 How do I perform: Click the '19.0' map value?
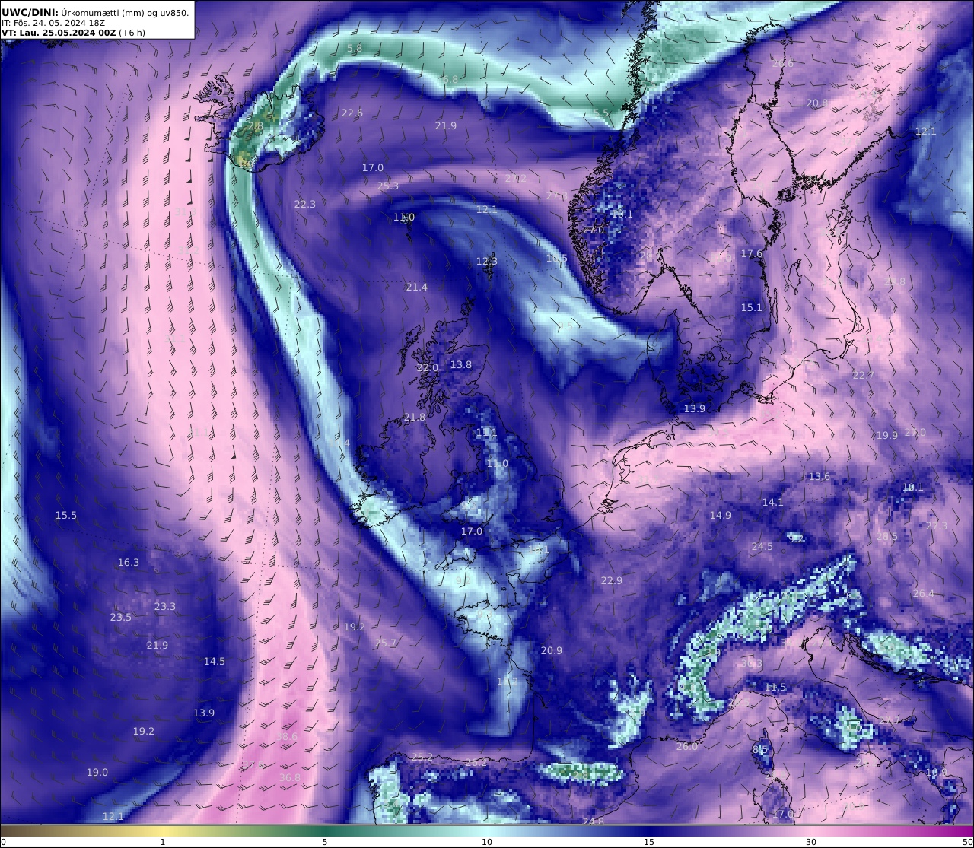pos(97,772)
